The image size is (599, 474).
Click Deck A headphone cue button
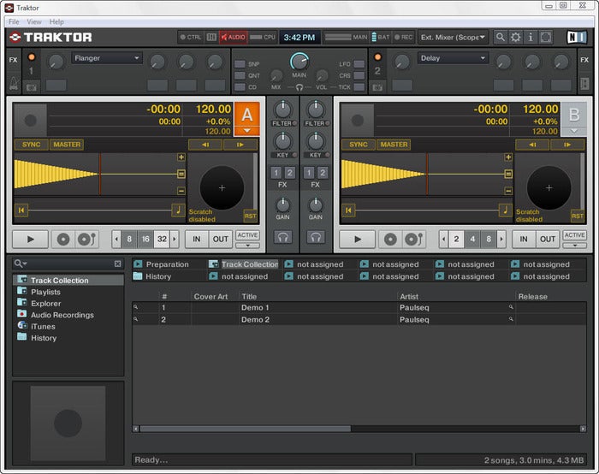(282, 237)
